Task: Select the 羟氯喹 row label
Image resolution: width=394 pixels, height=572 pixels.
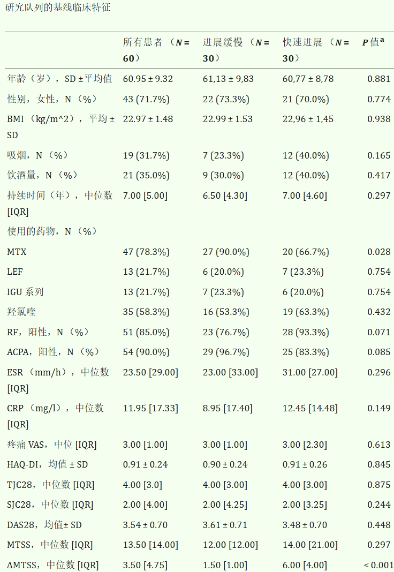Action: [x=21, y=312]
